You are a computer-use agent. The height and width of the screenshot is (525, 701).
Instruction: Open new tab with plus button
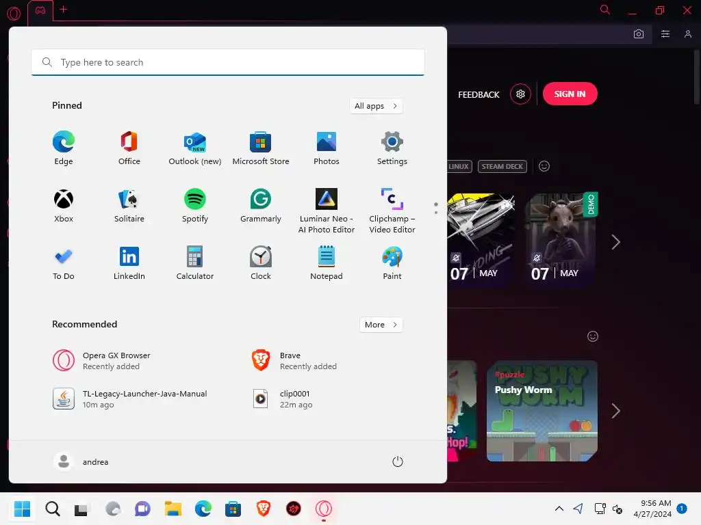(x=63, y=10)
